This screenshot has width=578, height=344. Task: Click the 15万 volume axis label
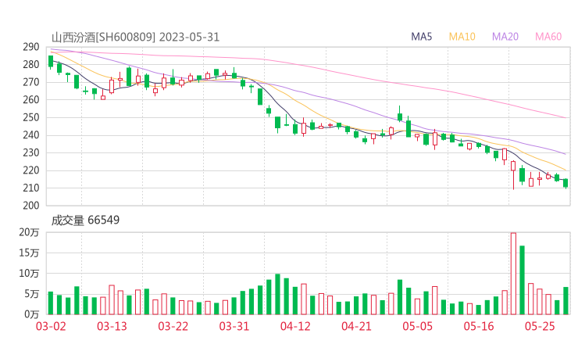[29, 253]
